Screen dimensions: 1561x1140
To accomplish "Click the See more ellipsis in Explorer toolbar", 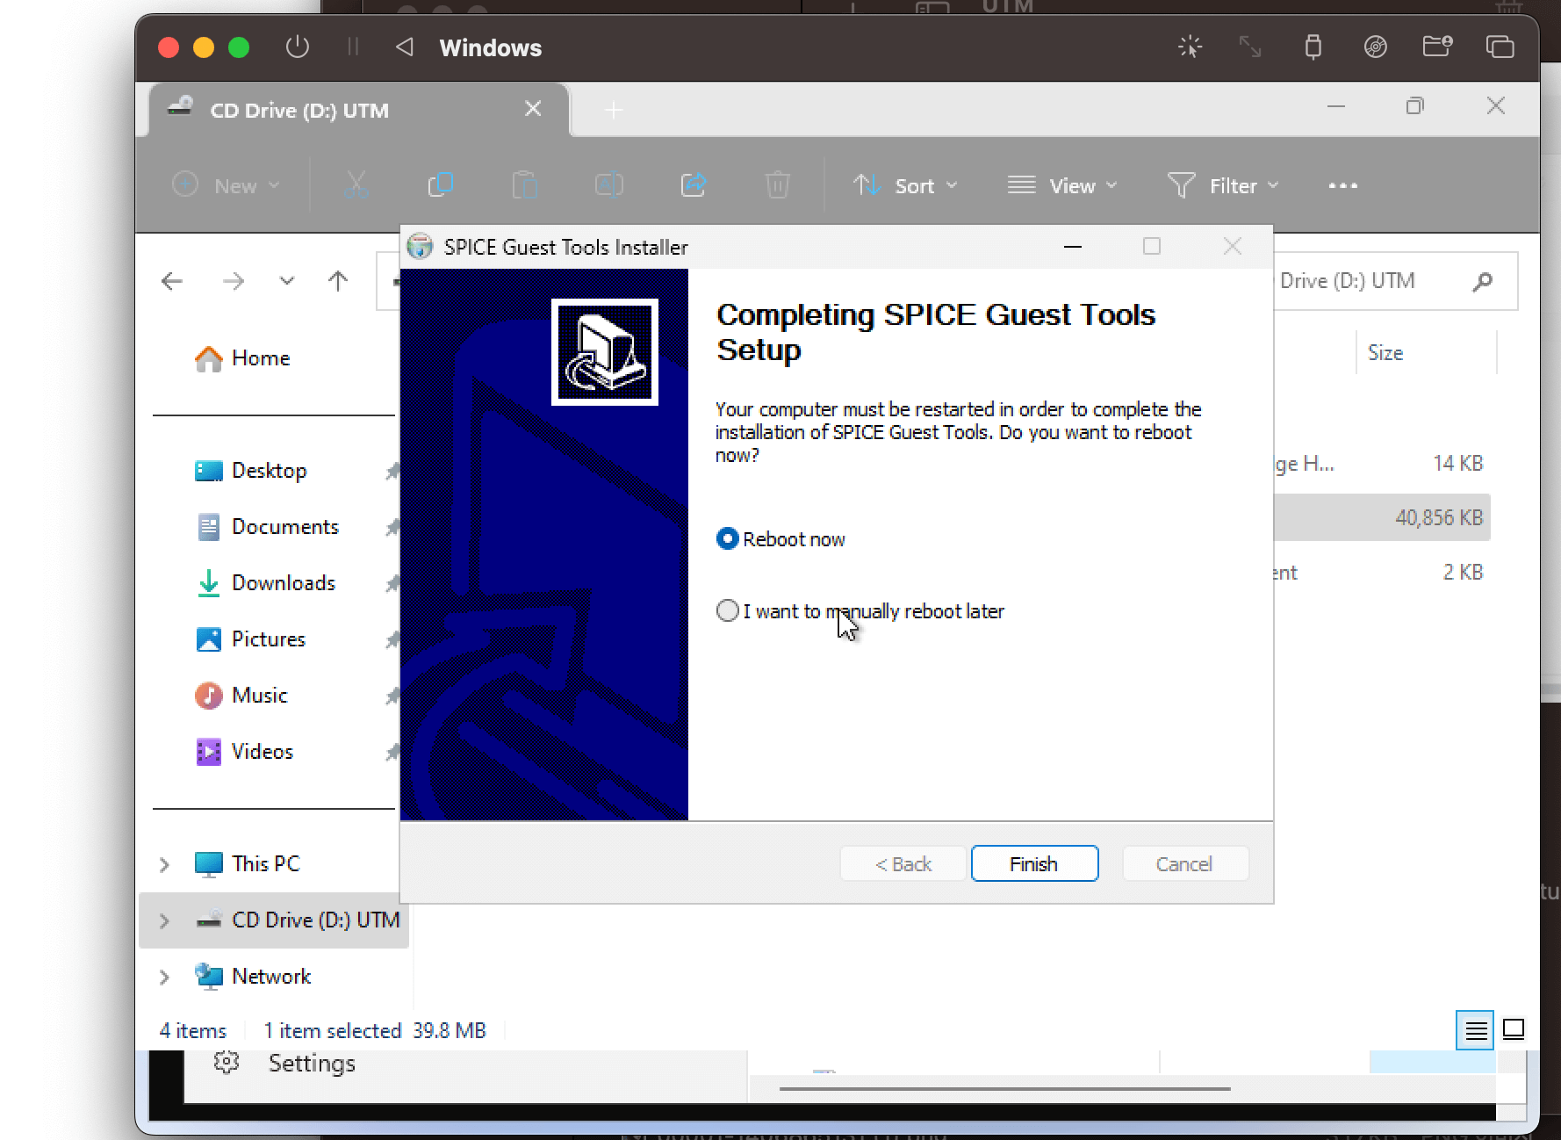I will point(1342,185).
